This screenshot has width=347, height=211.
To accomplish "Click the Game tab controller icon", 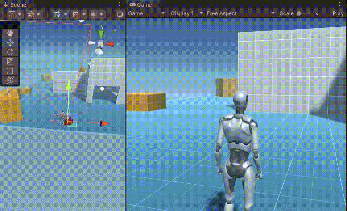I will point(132,4).
